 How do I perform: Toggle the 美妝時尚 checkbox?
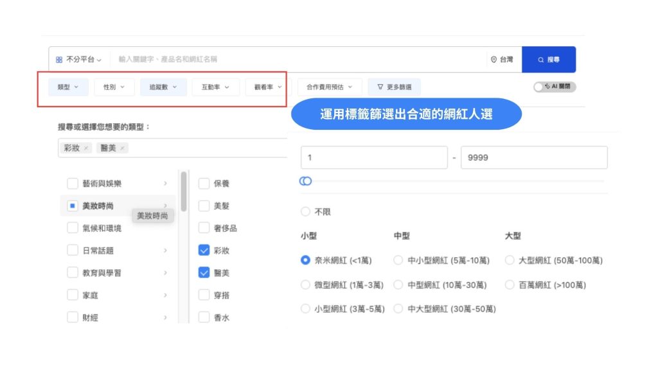coord(73,206)
